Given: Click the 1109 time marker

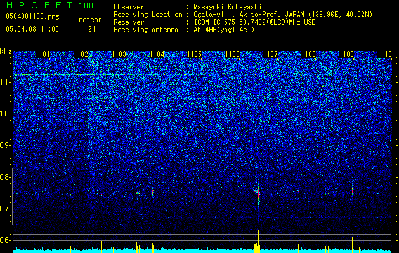Looking at the screenshot, I should click(x=346, y=54).
